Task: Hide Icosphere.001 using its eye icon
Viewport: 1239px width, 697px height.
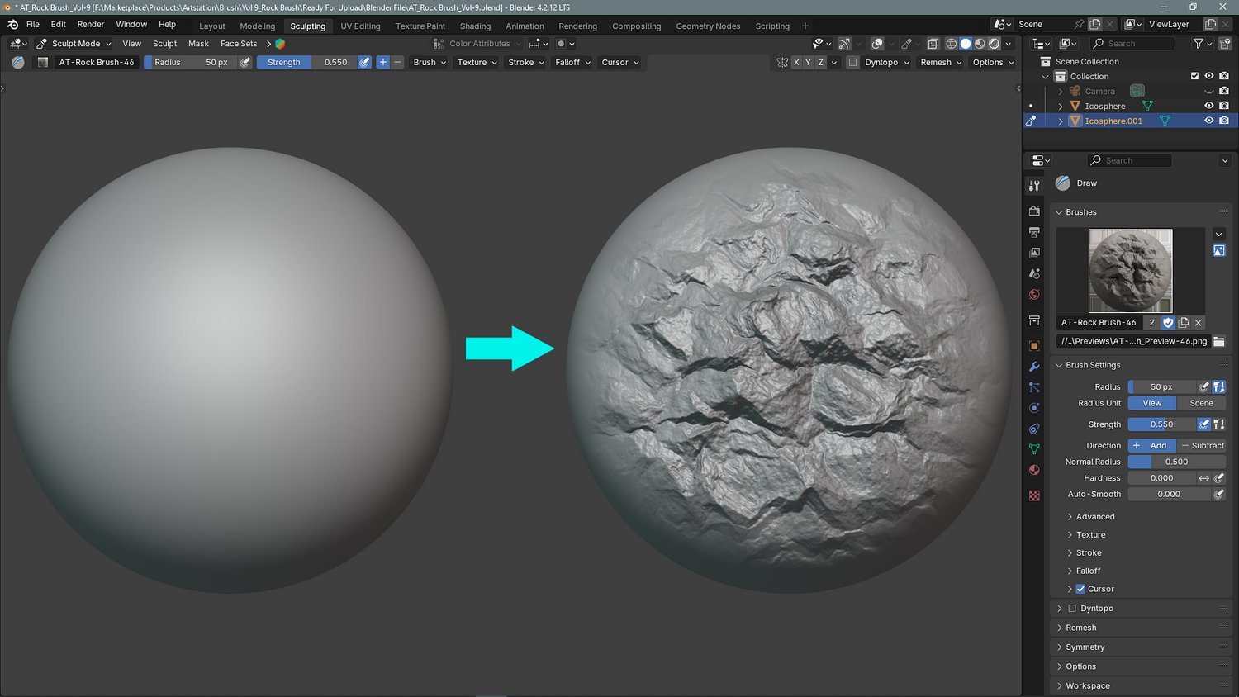Action: [1208, 121]
